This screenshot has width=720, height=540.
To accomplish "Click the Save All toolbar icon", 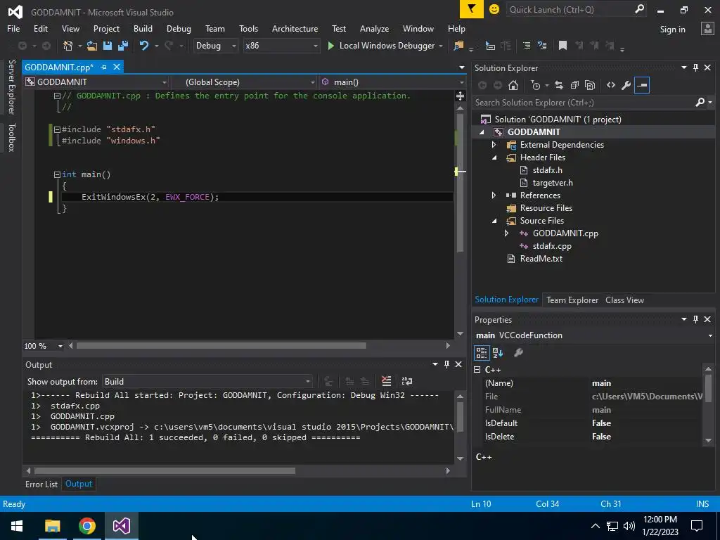I will click(123, 46).
